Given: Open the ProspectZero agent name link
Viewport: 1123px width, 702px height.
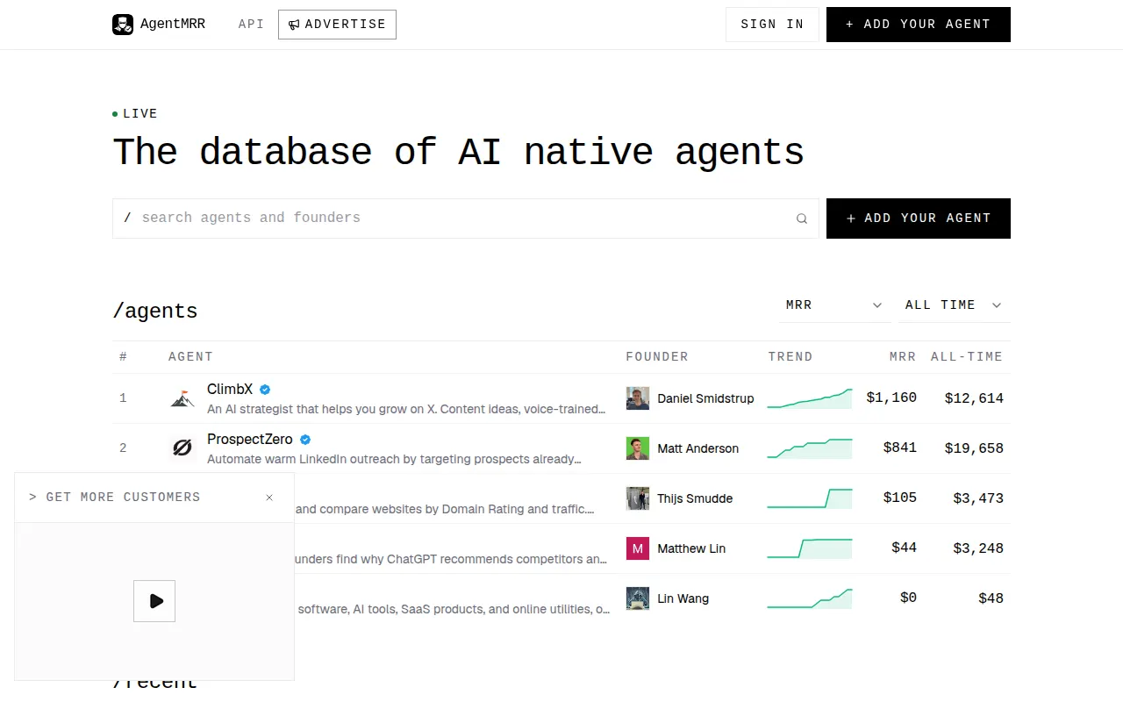Looking at the screenshot, I should [x=250, y=440].
